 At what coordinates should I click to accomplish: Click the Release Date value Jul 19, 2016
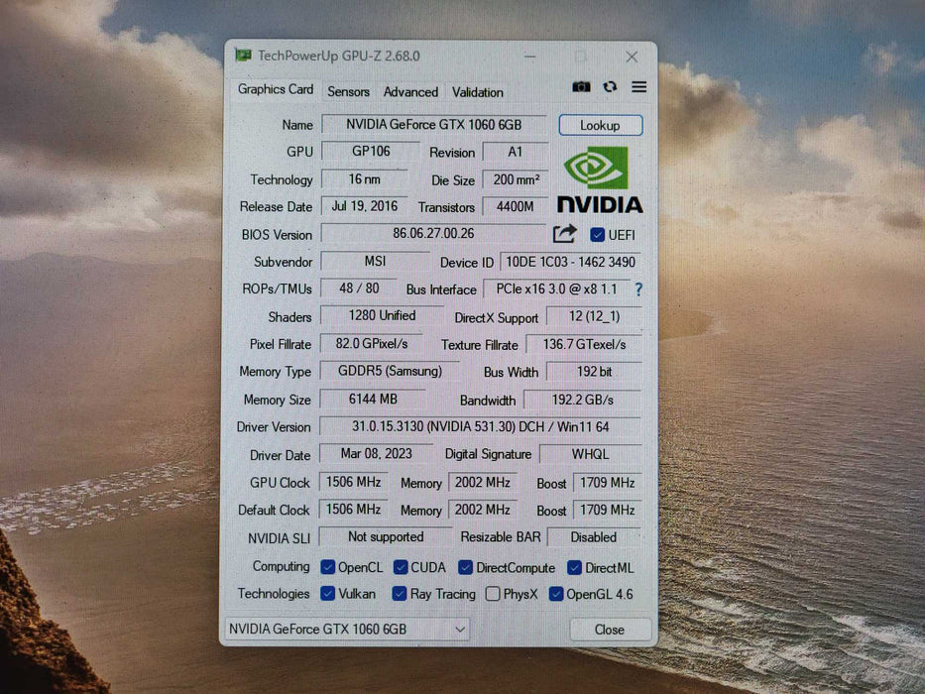coord(365,206)
